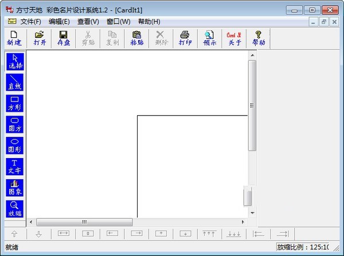This screenshot has width=344, height=256.
Task: Click the left-pointing arrows with bar icon
Action: click(258, 234)
